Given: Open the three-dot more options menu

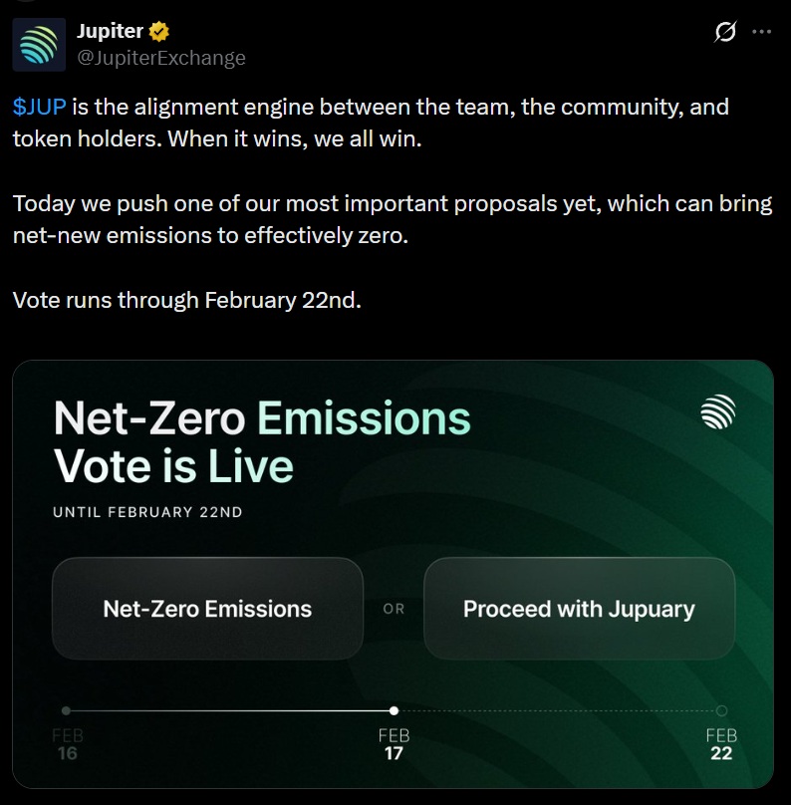Looking at the screenshot, I should point(762,32).
